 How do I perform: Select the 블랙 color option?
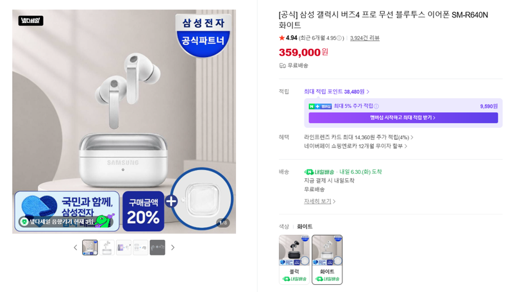pyautogui.click(x=294, y=259)
